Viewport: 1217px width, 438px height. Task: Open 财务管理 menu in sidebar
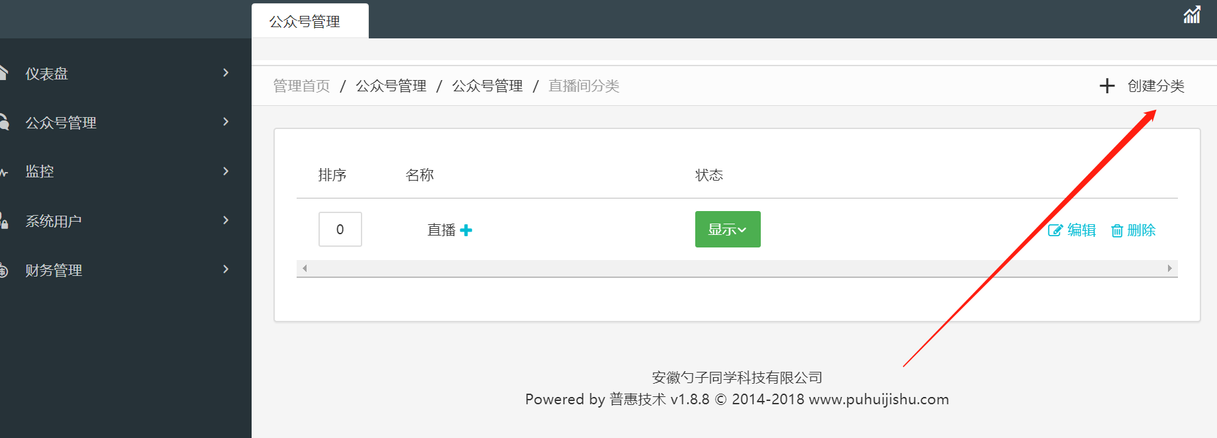[124, 270]
